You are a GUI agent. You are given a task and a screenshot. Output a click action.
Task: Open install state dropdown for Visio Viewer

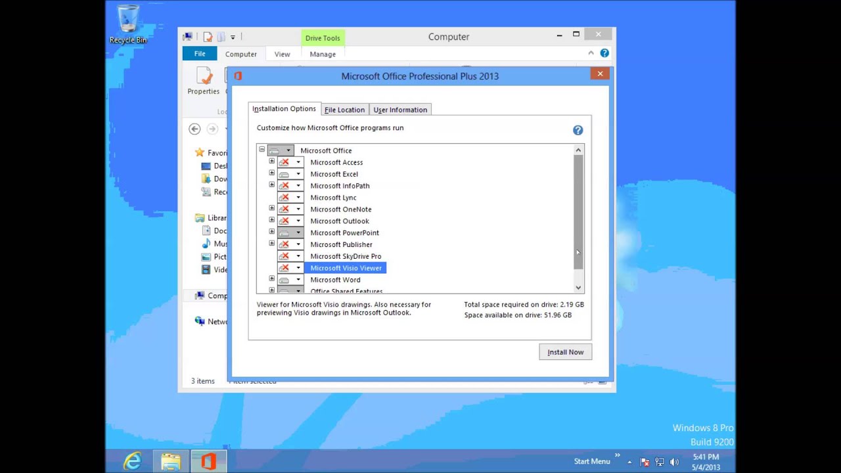click(290, 268)
